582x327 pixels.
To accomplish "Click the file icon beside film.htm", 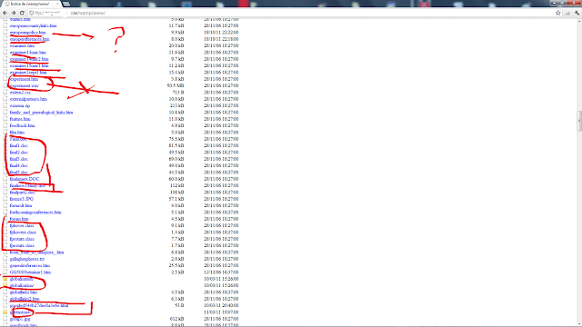I will point(5,133).
